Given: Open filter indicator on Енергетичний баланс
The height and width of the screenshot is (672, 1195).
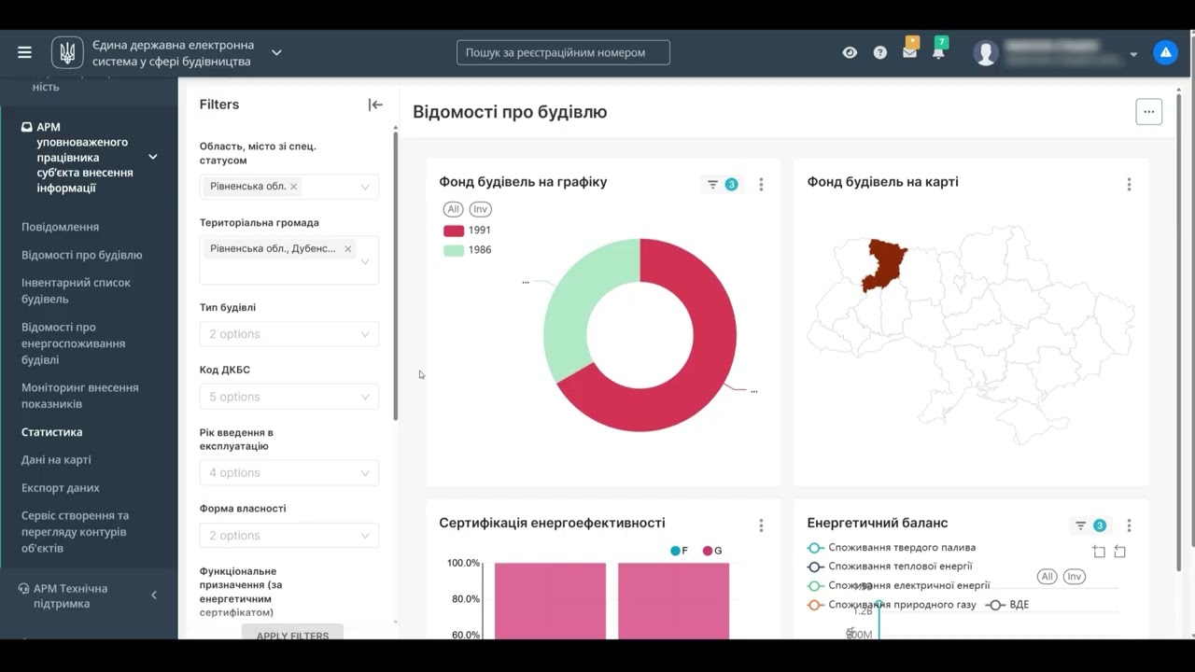Looking at the screenshot, I should [1090, 525].
